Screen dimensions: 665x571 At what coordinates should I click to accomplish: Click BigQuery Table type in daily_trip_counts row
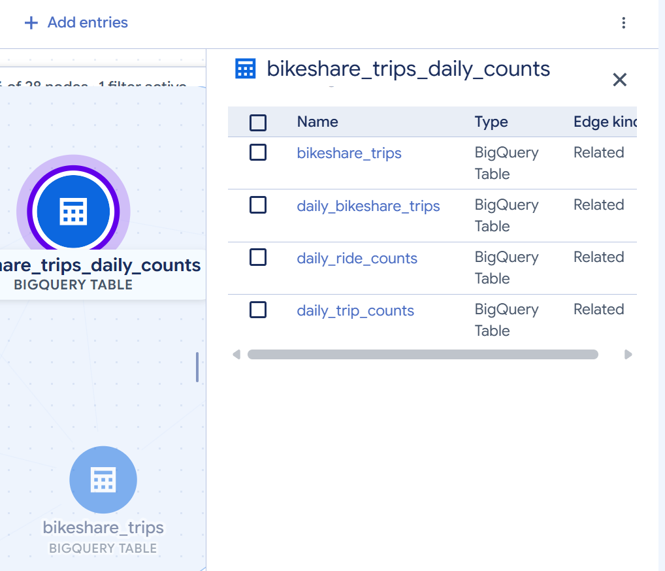(x=506, y=320)
